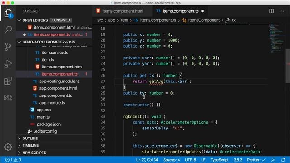Click the ItemsComponent class icon in breadcrumb
This screenshot has width=290, height=163.
click(x=184, y=20)
